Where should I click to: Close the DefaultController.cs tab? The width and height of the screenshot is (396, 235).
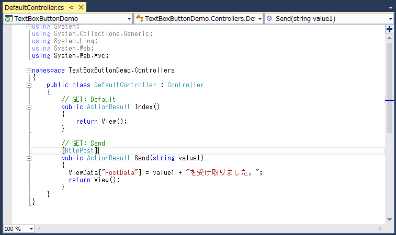pyautogui.click(x=81, y=7)
